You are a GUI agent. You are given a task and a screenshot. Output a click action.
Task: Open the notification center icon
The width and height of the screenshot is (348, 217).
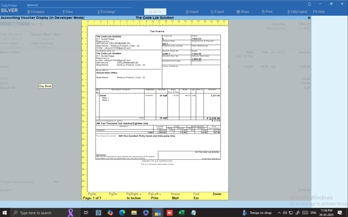(x=340, y=213)
